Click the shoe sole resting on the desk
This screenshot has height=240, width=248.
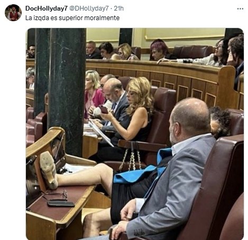48,170
